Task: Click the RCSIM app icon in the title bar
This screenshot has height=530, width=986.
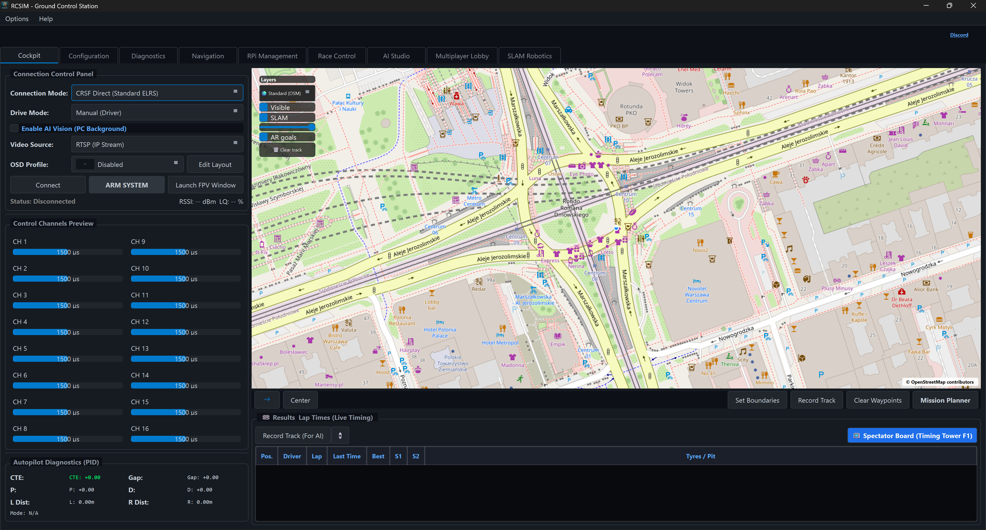Action: tap(5, 6)
